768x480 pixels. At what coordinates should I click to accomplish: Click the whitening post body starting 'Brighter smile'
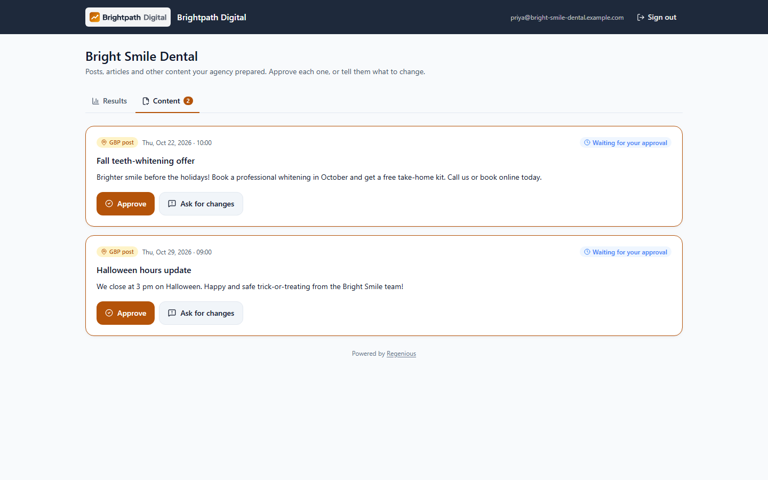[319, 177]
